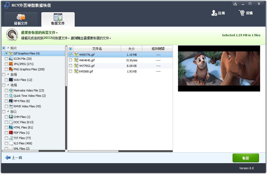Click the Quick Time Video Files icon
The width and height of the screenshot is (267, 174).
11,96
